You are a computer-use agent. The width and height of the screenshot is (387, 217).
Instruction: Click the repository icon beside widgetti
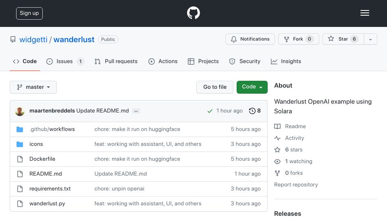[13, 39]
